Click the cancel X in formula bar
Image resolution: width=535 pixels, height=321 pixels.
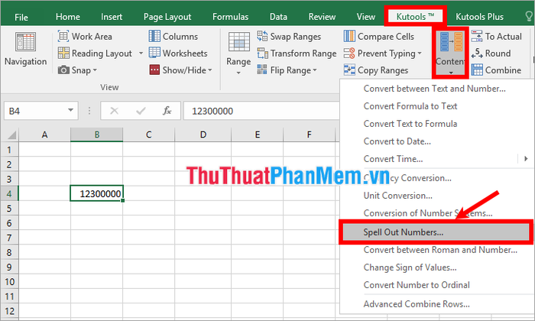click(x=115, y=111)
